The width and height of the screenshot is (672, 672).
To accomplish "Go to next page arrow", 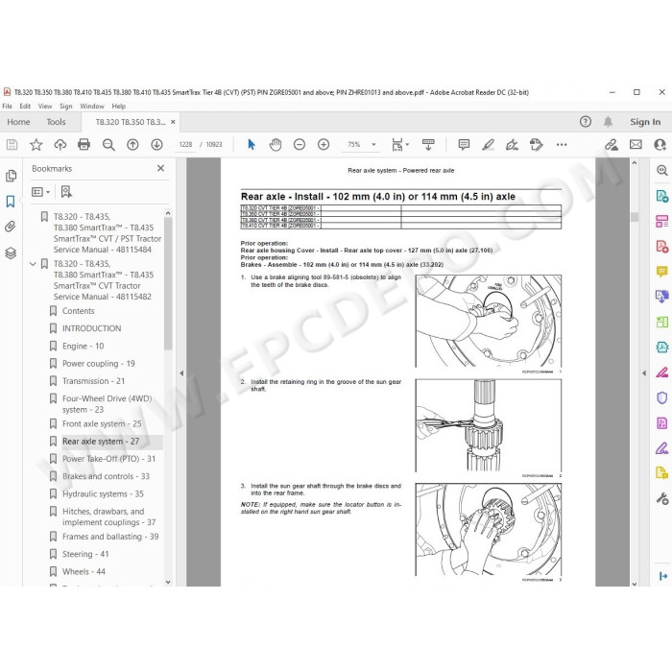I will pyautogui.click(x=156, y=145).
